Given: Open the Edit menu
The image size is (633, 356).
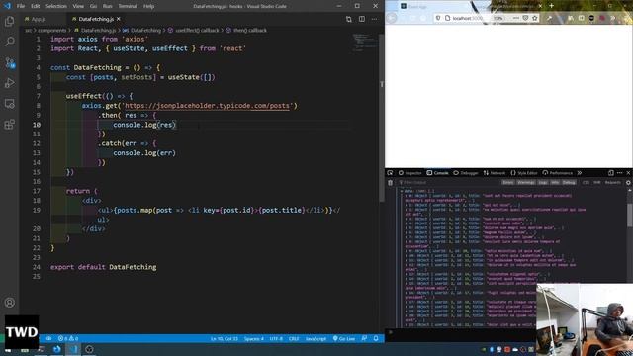Looking at the screenshot, I should pyautogui.click(x=36, y=6).
